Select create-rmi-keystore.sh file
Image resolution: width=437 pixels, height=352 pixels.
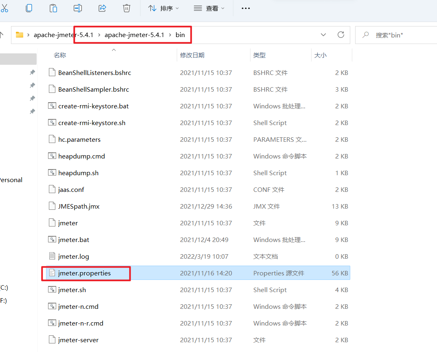(92, 123)
